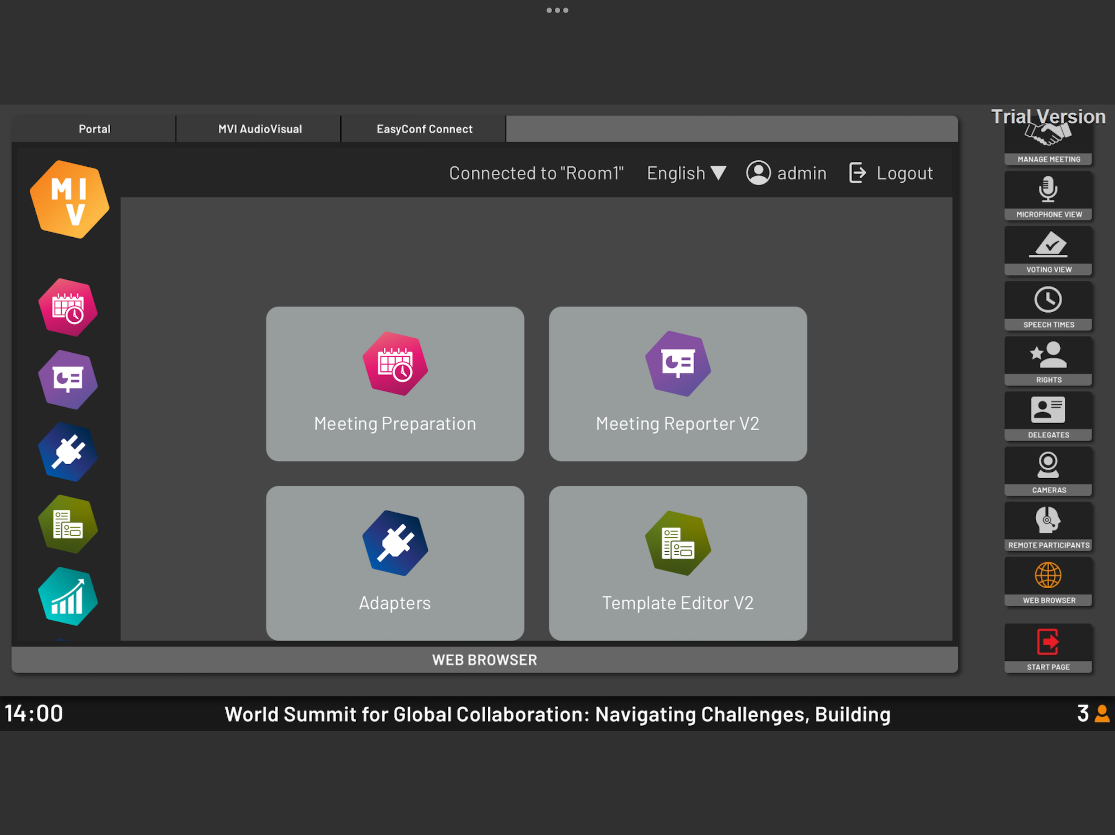The width and height of the screenshot is (1115, 835).
Task: Expand the English language dropdown
Action: tap(686, 173)
